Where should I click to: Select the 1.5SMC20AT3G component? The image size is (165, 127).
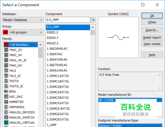coord(68,87)
